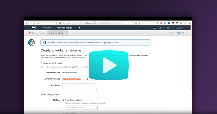217x114 pixels.
Task: Open the Learn more link
Action: pyautogui.click(x=82, y=58)
